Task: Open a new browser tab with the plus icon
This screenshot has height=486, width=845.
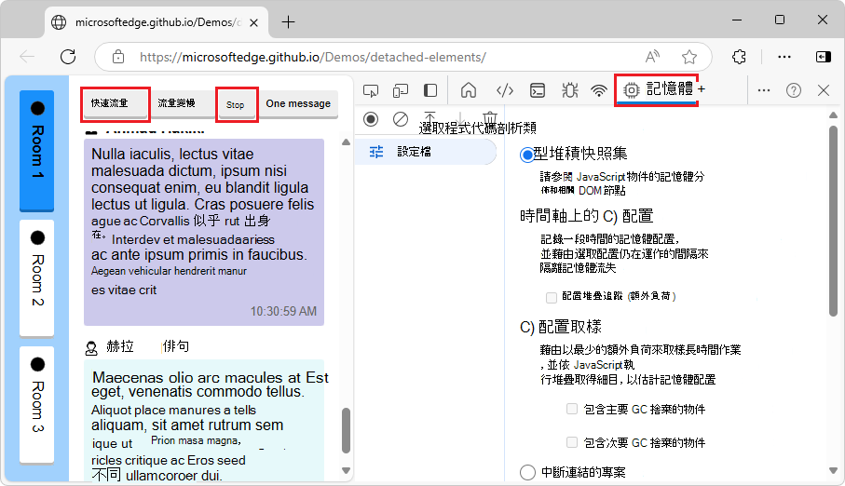Action: (x=288, y=22)
